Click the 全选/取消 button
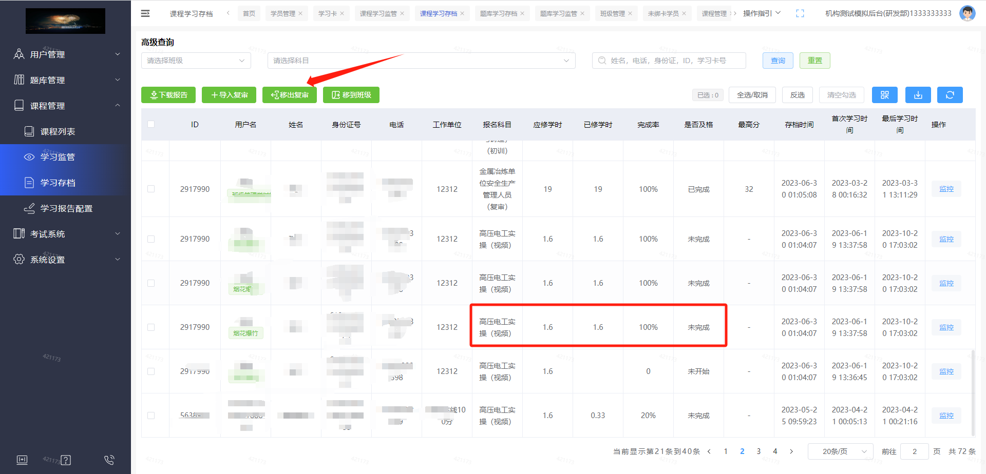 coord(752,95)
